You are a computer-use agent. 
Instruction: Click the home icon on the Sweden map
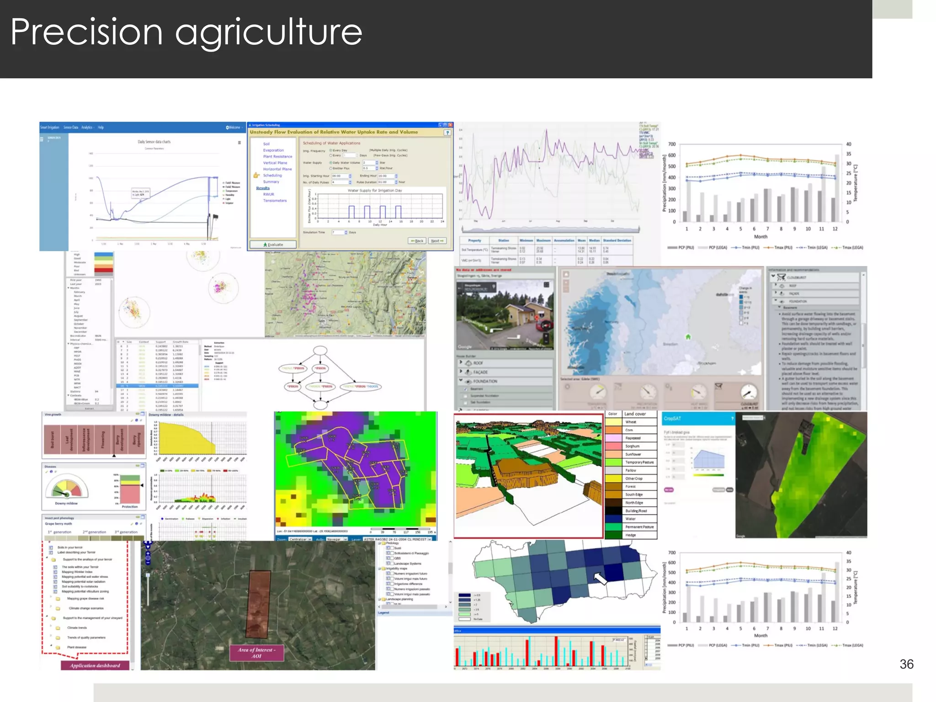coord(566,275)
